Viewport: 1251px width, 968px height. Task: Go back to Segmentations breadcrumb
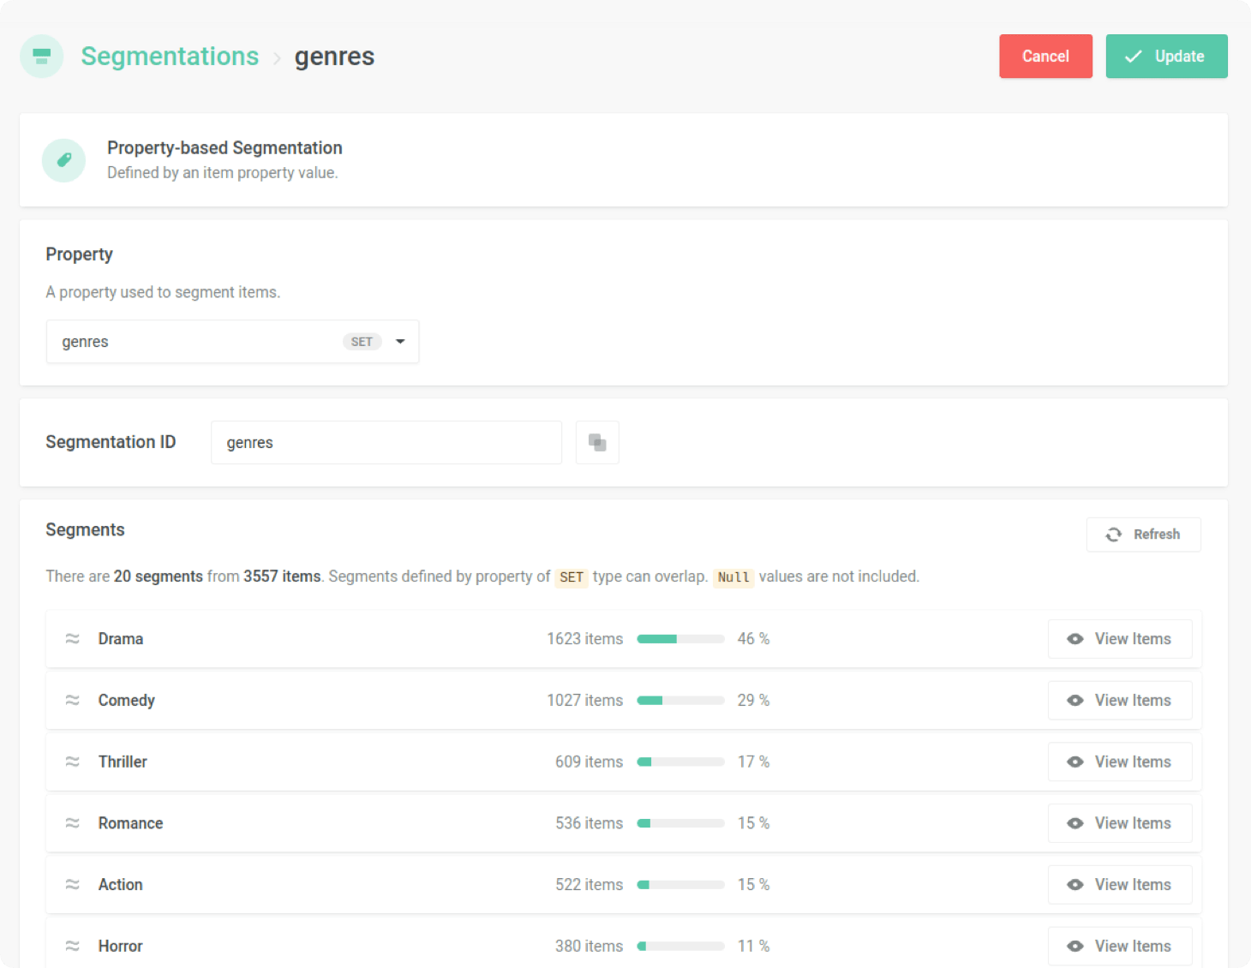pos(170,57)
